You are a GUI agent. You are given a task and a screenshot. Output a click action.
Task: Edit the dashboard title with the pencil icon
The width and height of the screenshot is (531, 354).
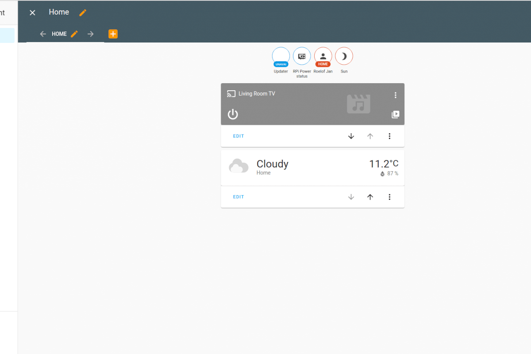[82, 12]
